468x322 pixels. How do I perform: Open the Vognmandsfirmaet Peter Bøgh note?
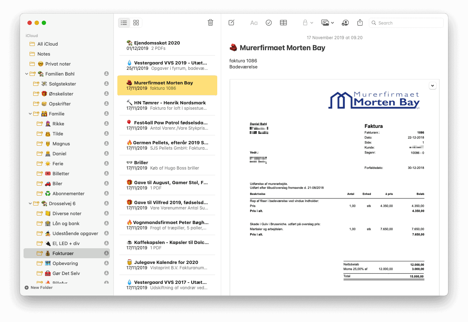click(167, 225)
